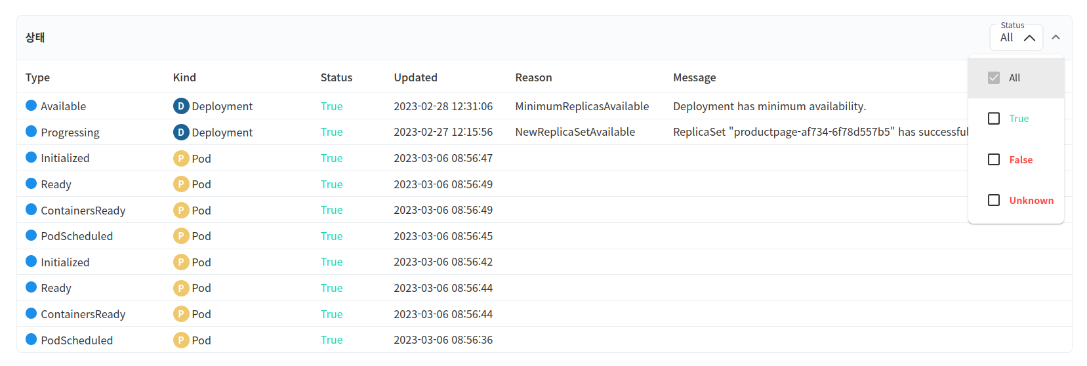Click blue status dot next to Progressing

pyautogui.click(x=31, y=131)
